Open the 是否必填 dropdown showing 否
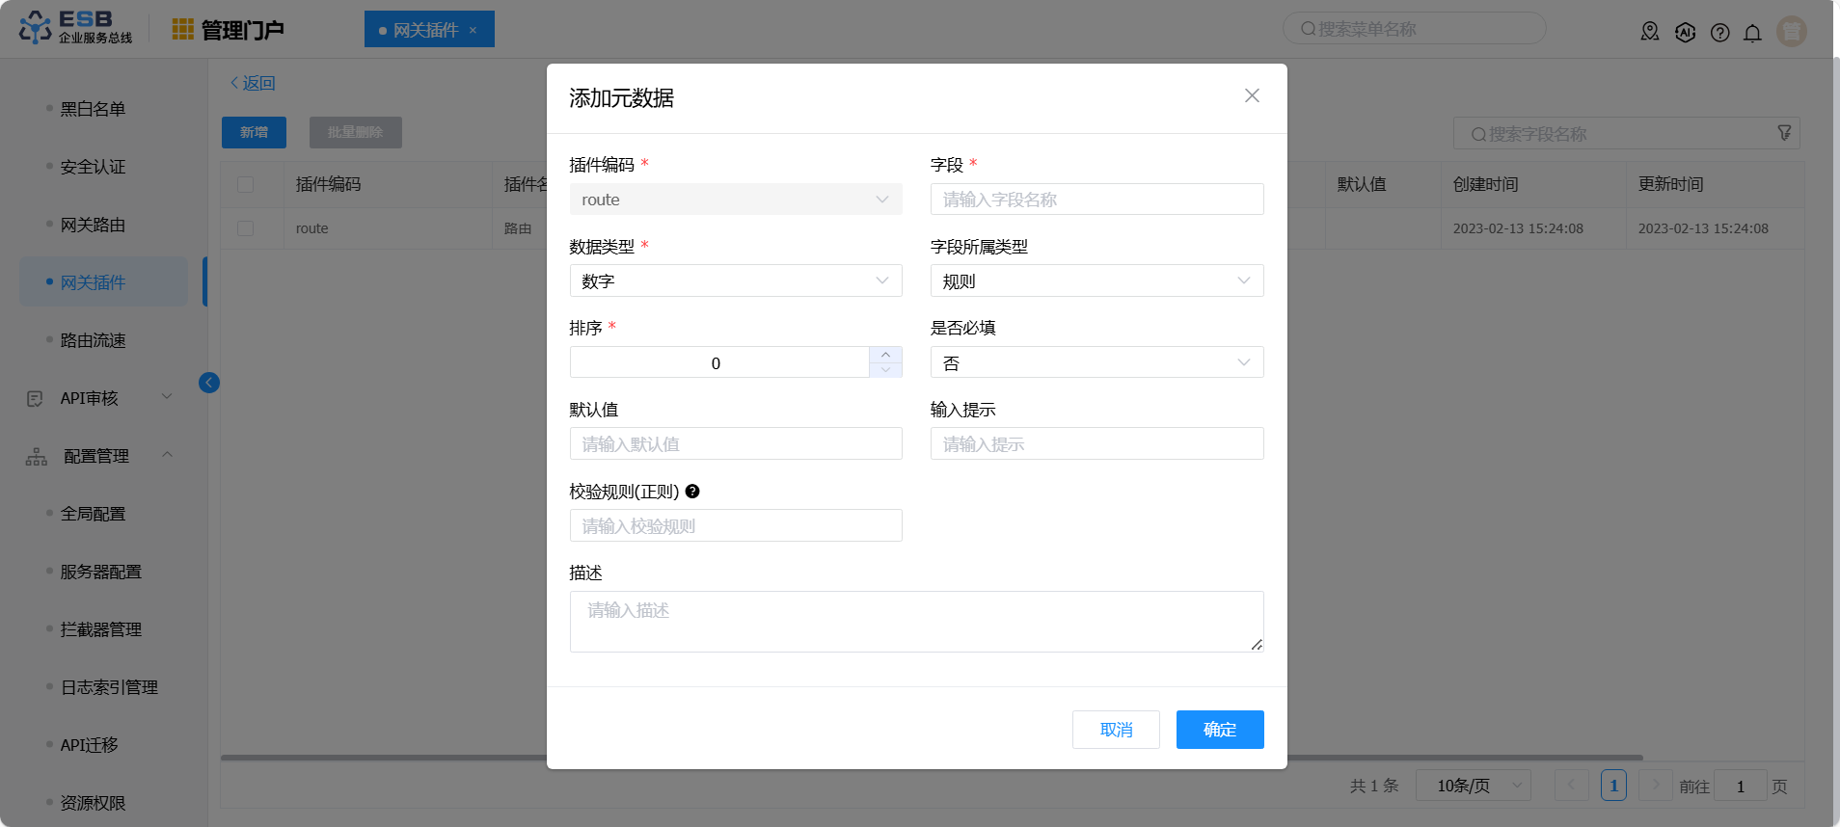1840x827 pixels. pos(1097,362)
